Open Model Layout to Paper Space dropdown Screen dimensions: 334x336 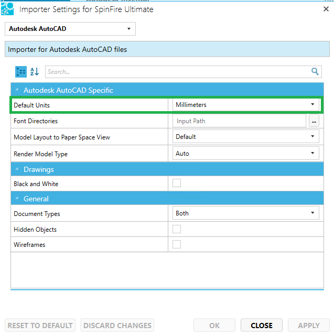[245, 137]
